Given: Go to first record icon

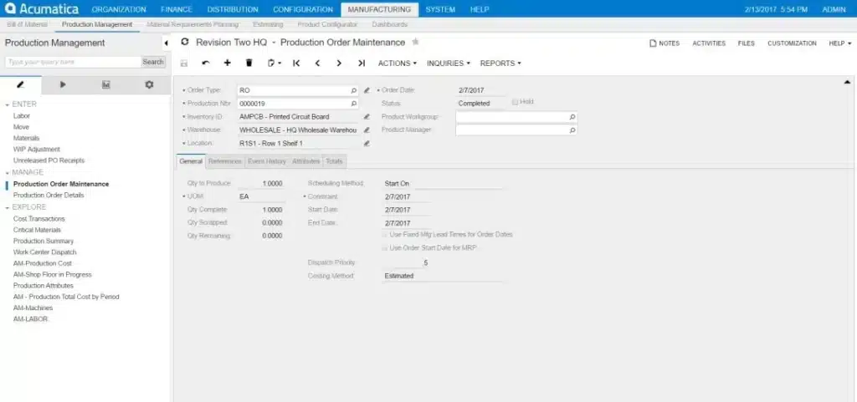Looking at the screenshot, I should [296, 64].
